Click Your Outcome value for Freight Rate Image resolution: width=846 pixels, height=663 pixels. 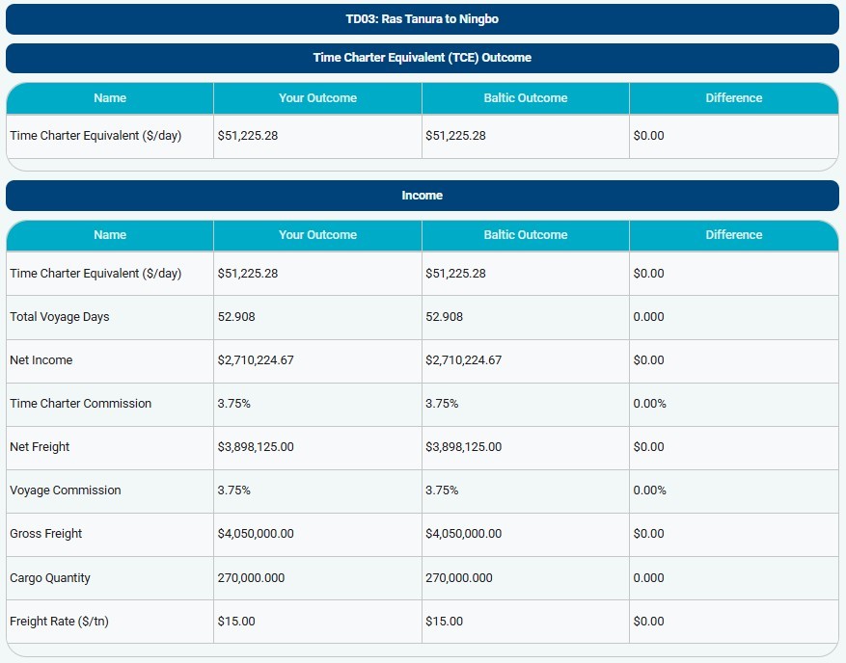pos(236,622)
